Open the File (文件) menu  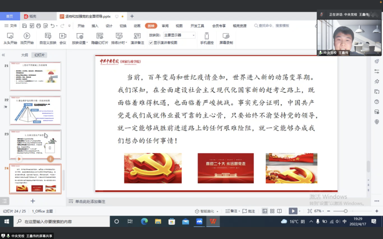tap(11, 26)
